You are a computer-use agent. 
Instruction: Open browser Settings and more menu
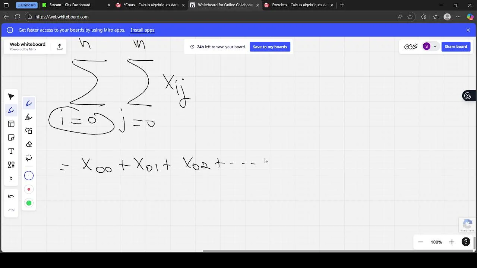(x=458, y=17)
